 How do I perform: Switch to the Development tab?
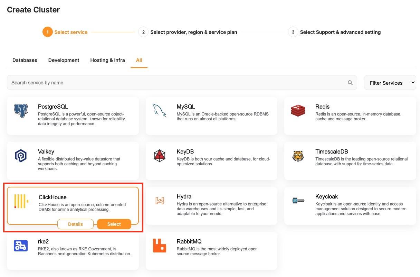click(64, 60)
